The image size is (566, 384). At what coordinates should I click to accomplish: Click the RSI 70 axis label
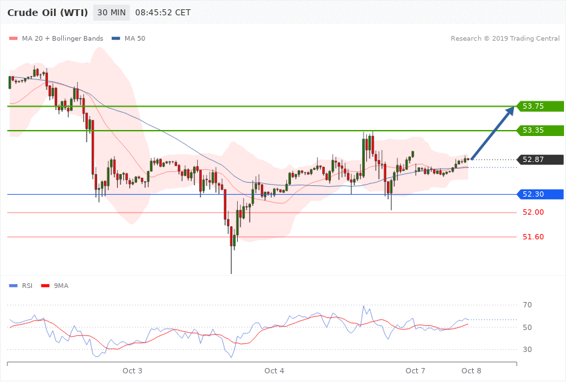(527, 305)
